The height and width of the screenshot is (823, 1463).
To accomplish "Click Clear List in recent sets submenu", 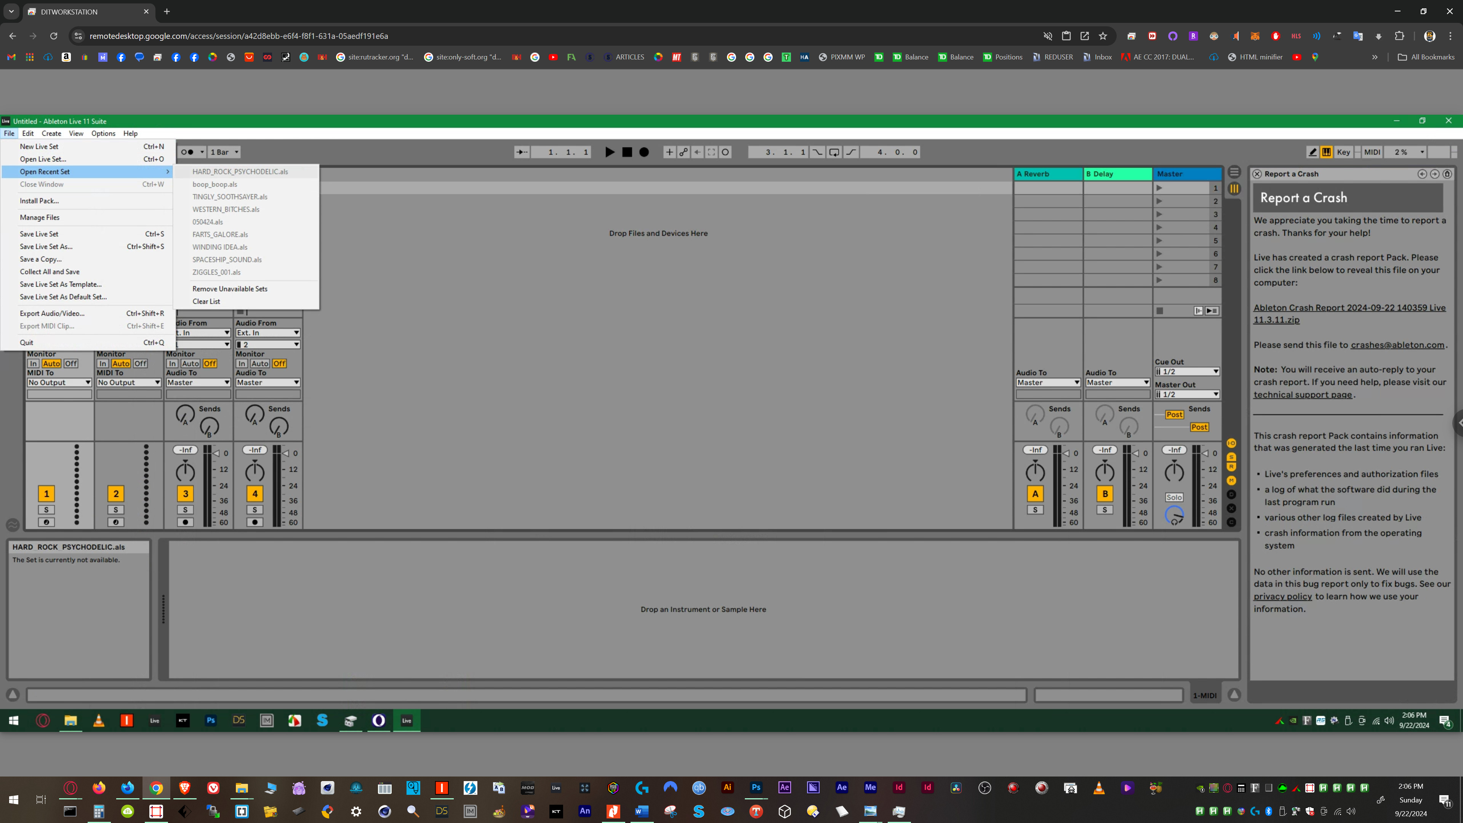I will pos(246,302).
